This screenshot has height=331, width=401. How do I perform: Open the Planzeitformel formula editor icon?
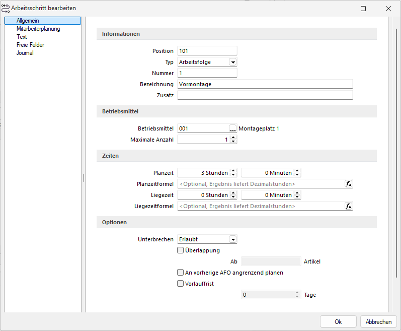tap(348, 184)
